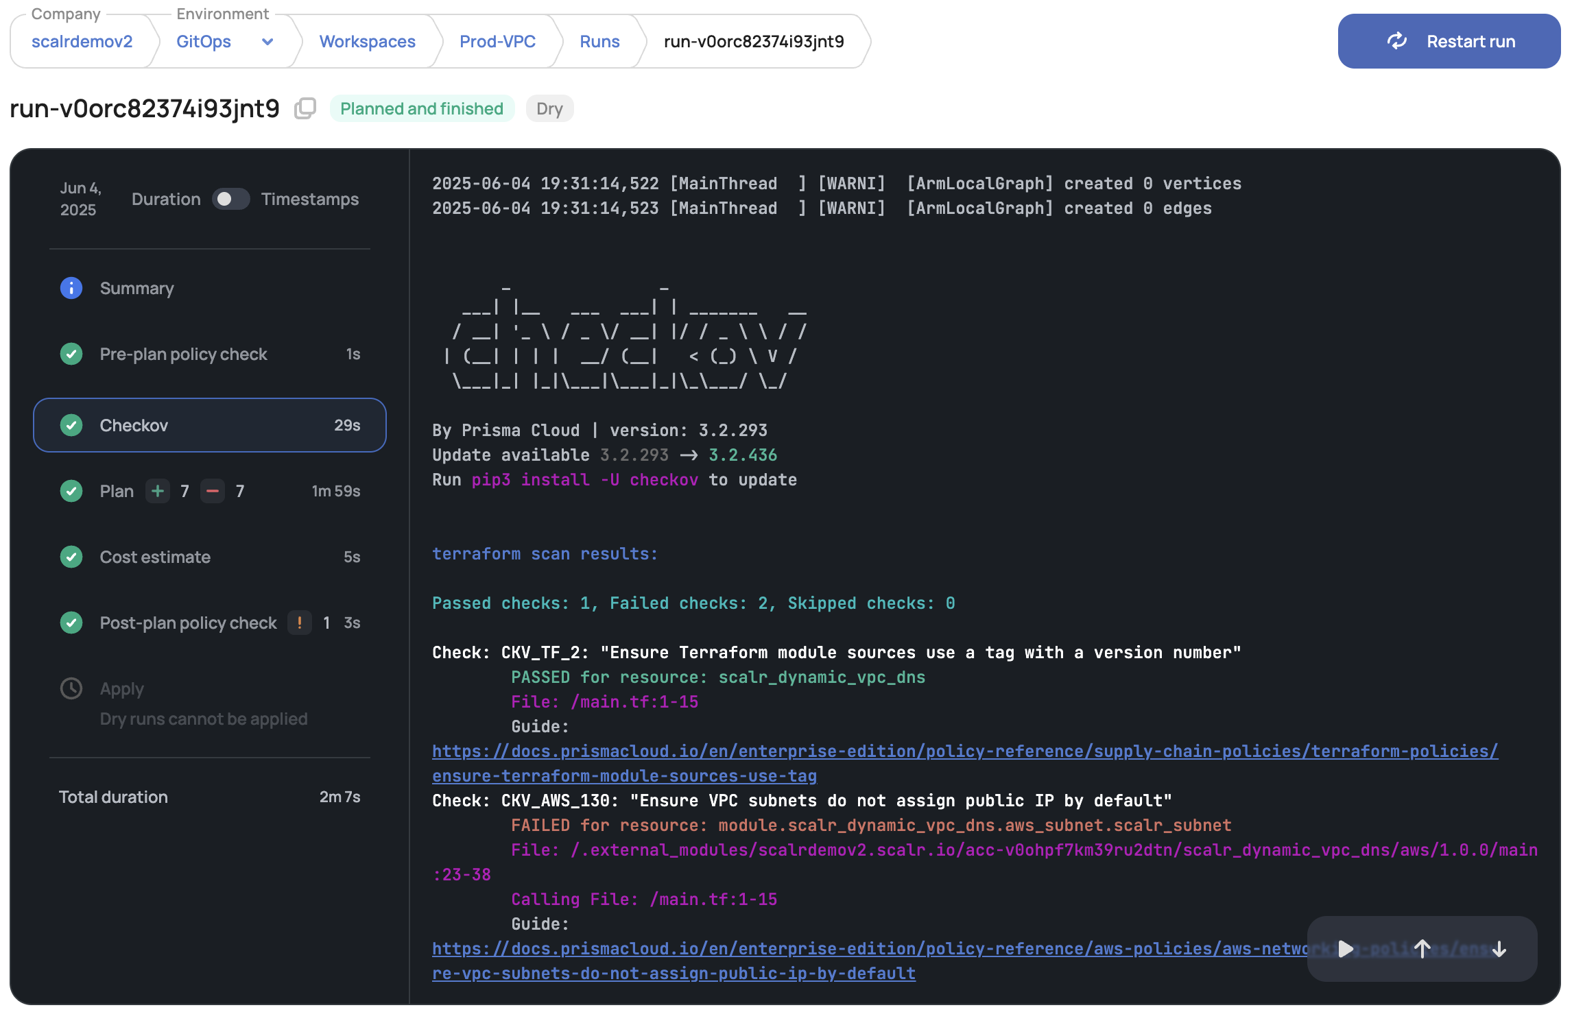Open the Runs breadcrumb
The height and width of the screenshot is (1012, 1572).
599,41
